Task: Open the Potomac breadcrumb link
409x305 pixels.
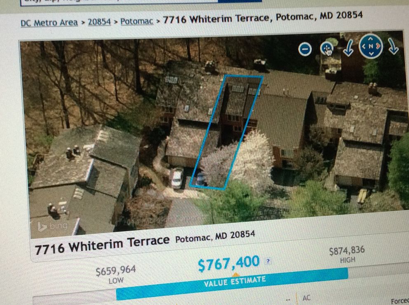Action: point(137,21)
